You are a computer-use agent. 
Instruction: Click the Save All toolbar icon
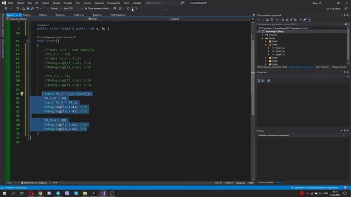click(x=32, y=9)
